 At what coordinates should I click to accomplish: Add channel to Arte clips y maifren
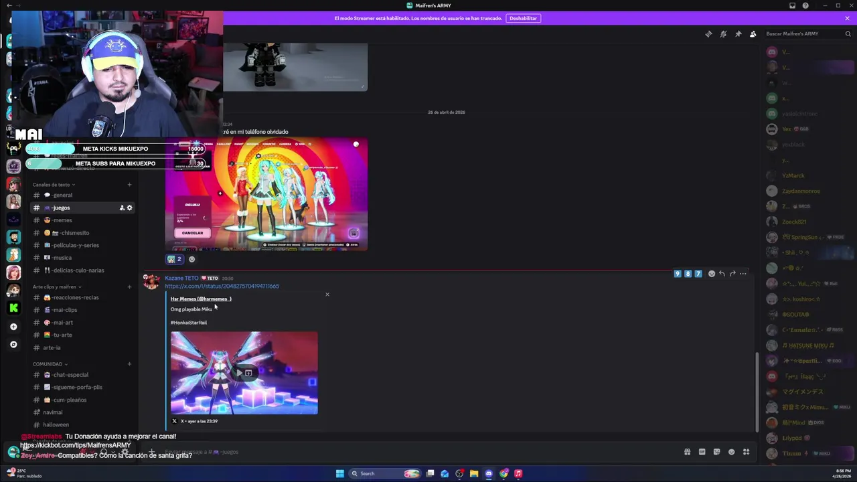[x=129, y=287]
